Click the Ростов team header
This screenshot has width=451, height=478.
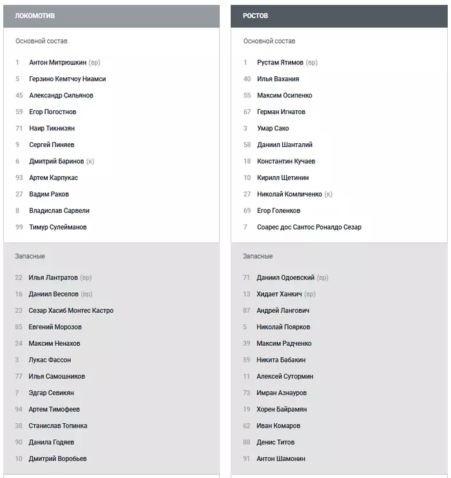click(256, 15)
